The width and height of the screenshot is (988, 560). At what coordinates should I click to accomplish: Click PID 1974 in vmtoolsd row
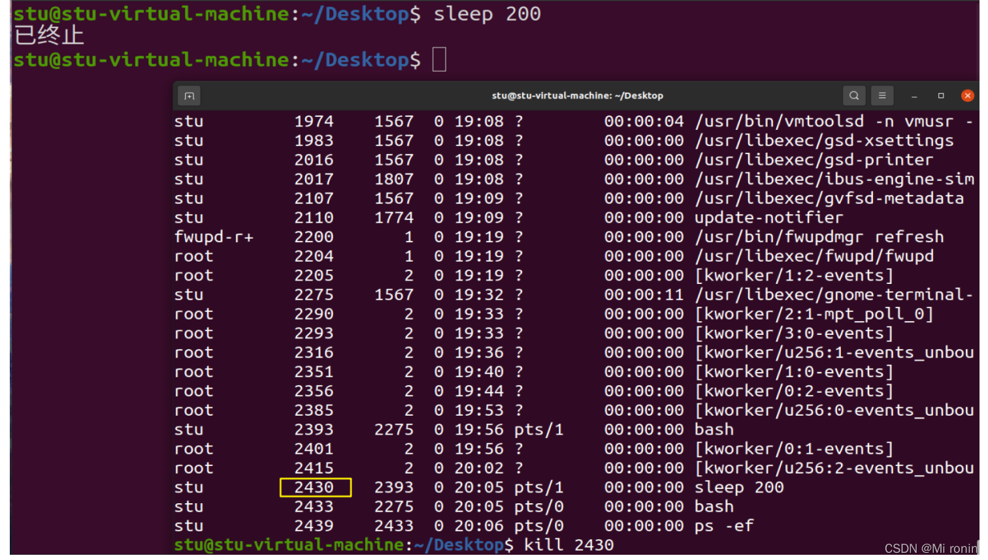click(x=314, y=121)
